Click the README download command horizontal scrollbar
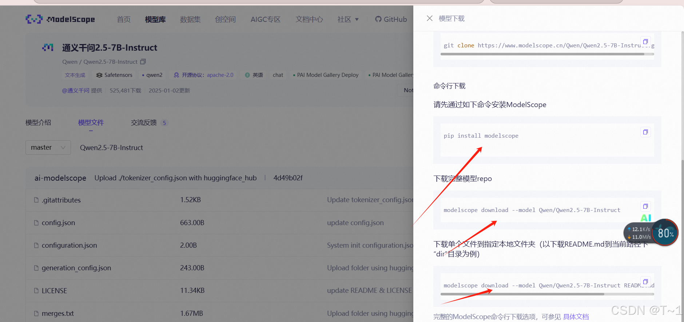Viewport: 684px width, 322px height. (x=522, y=294)
